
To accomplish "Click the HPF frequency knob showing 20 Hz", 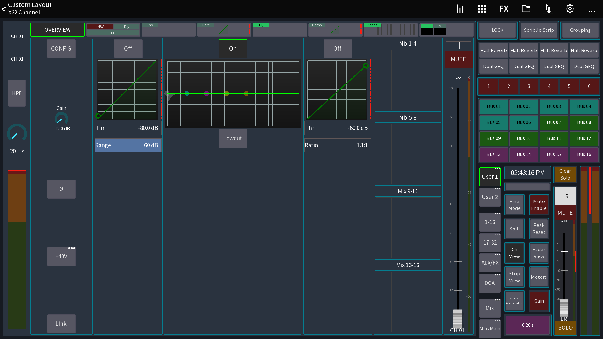I will click(x=17, y=134).
